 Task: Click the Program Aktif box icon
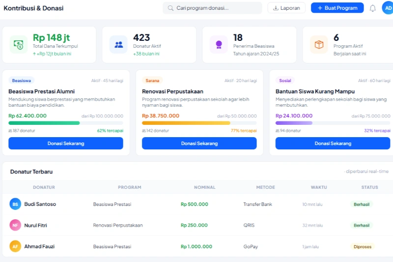click(319, 44)
